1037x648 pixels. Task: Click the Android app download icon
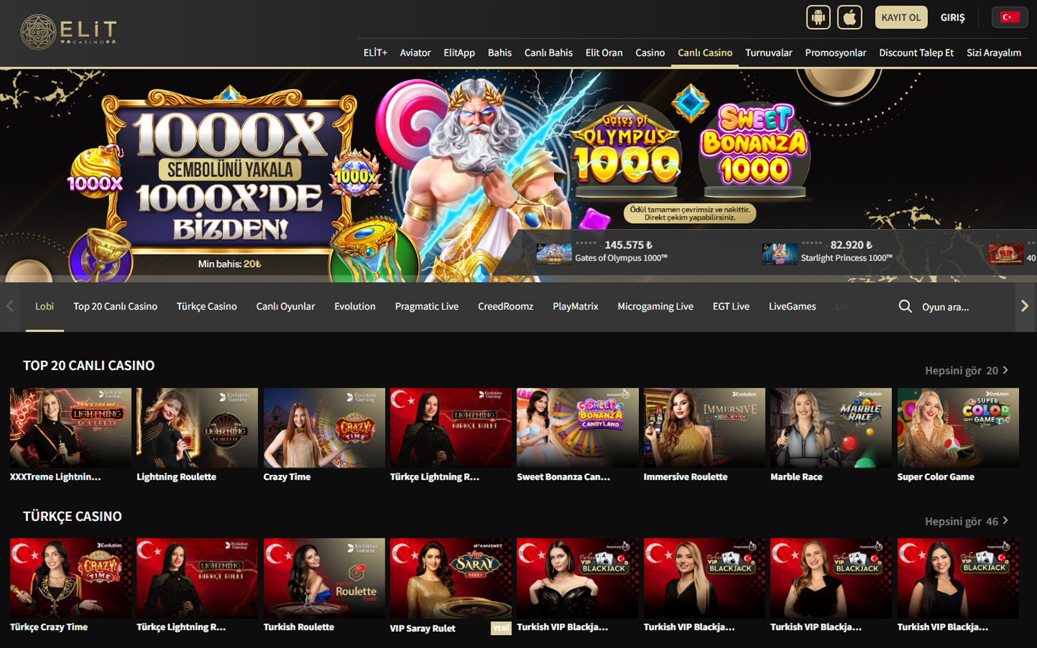point(817,17)
